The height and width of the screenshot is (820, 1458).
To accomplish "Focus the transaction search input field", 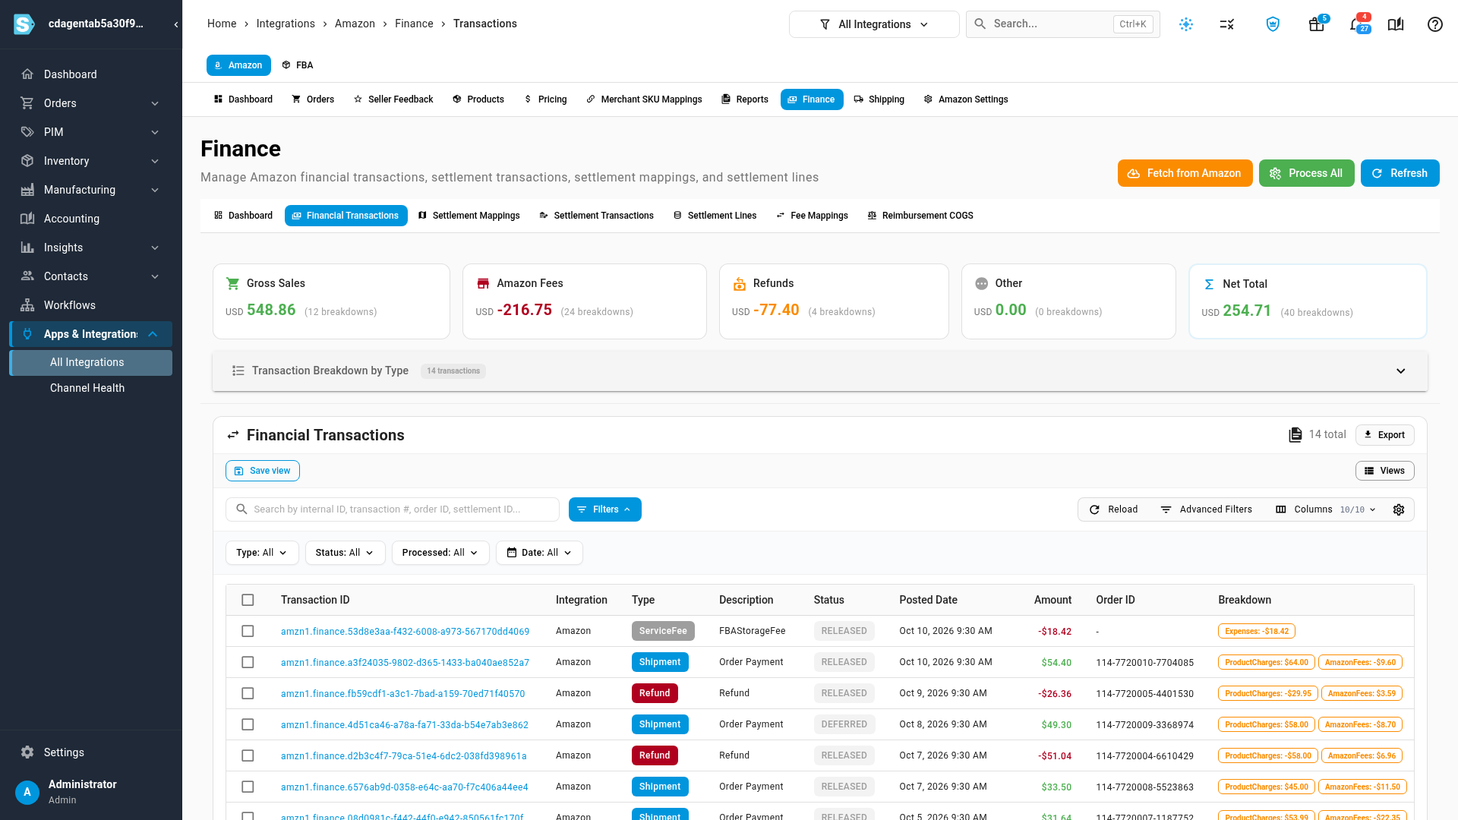I will click(x=393, y=509).
